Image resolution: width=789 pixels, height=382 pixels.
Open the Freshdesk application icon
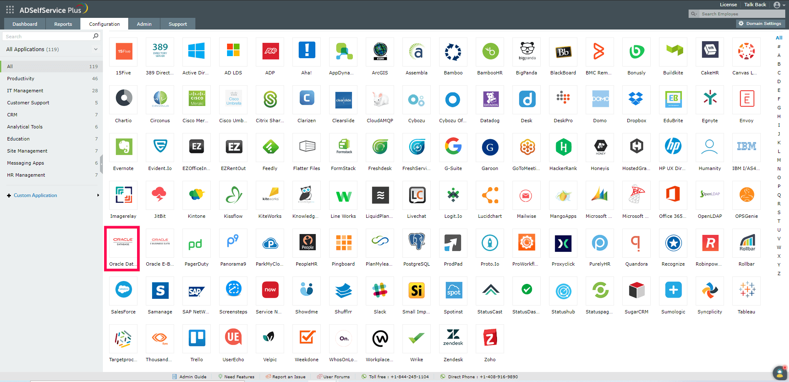click(x=380, y=147)
